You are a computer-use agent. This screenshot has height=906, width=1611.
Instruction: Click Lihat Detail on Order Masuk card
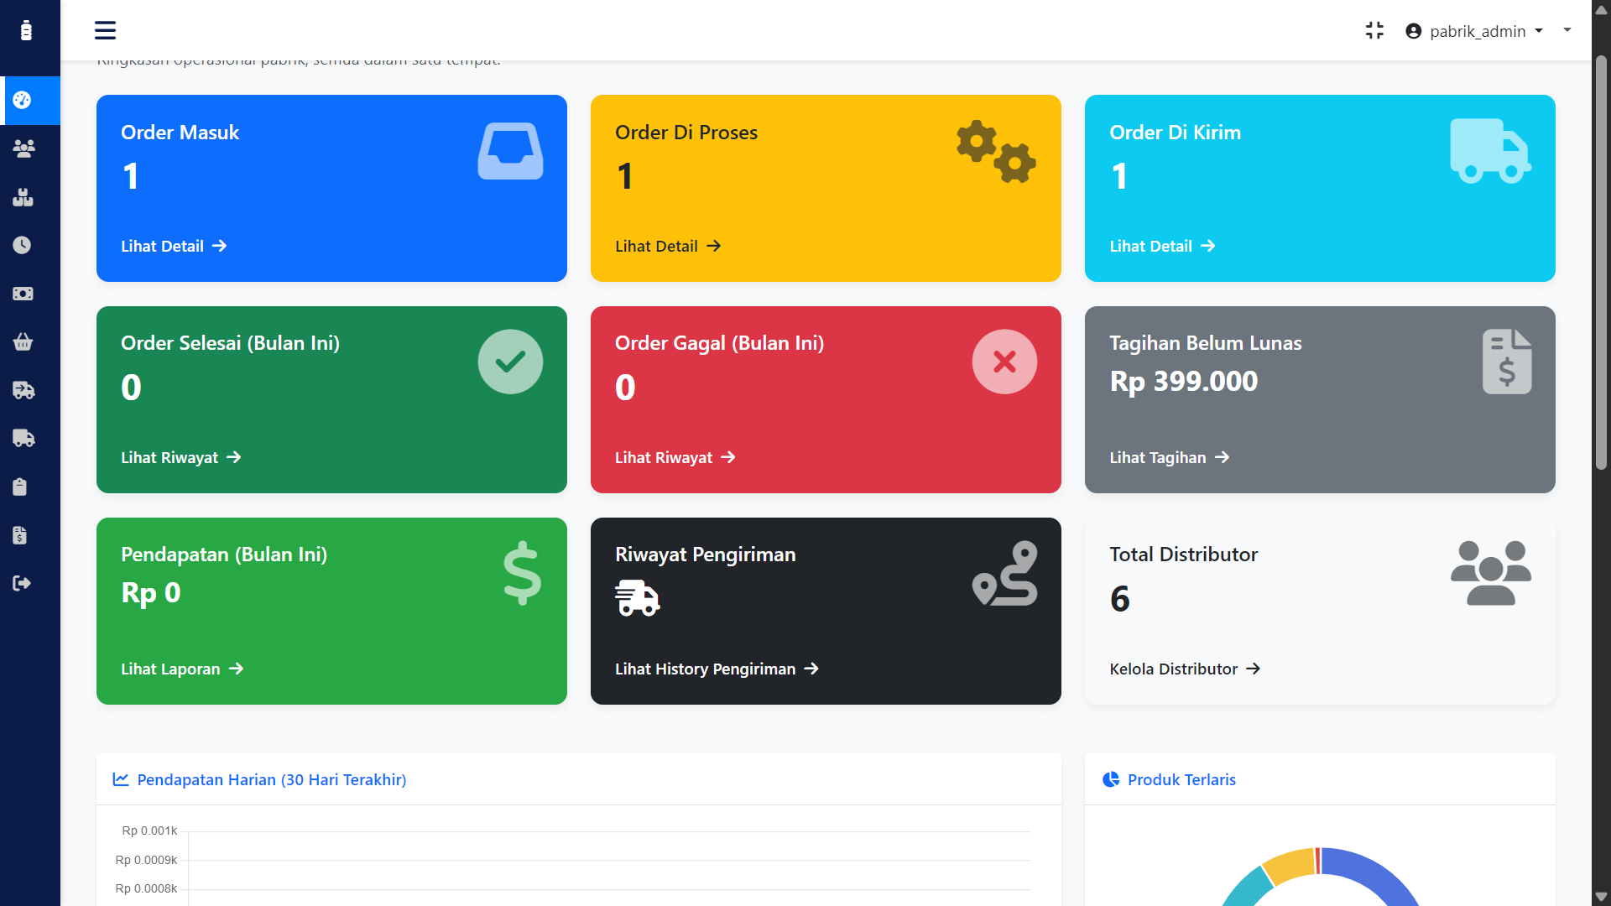[174, 246]
